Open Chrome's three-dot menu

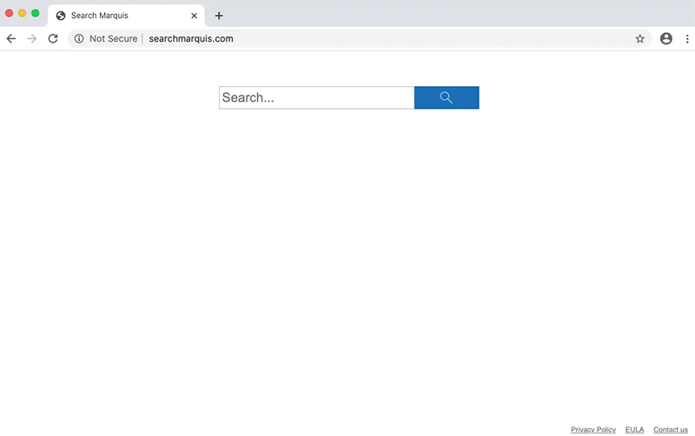686,38
